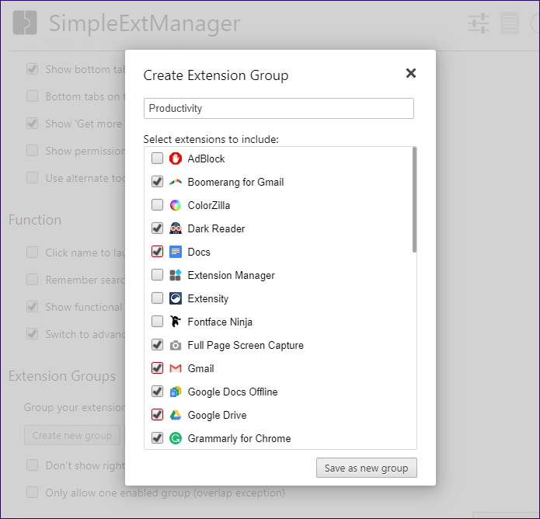This screenshot has width=540, height=519.
Task: Click the Extension Manager label text
Action: tap(231, 276)
